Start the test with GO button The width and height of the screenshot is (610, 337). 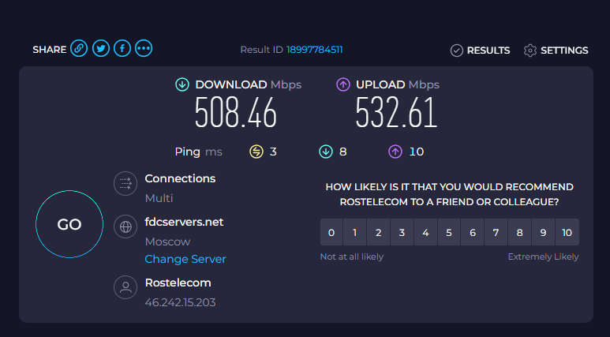tap(69, 224)
